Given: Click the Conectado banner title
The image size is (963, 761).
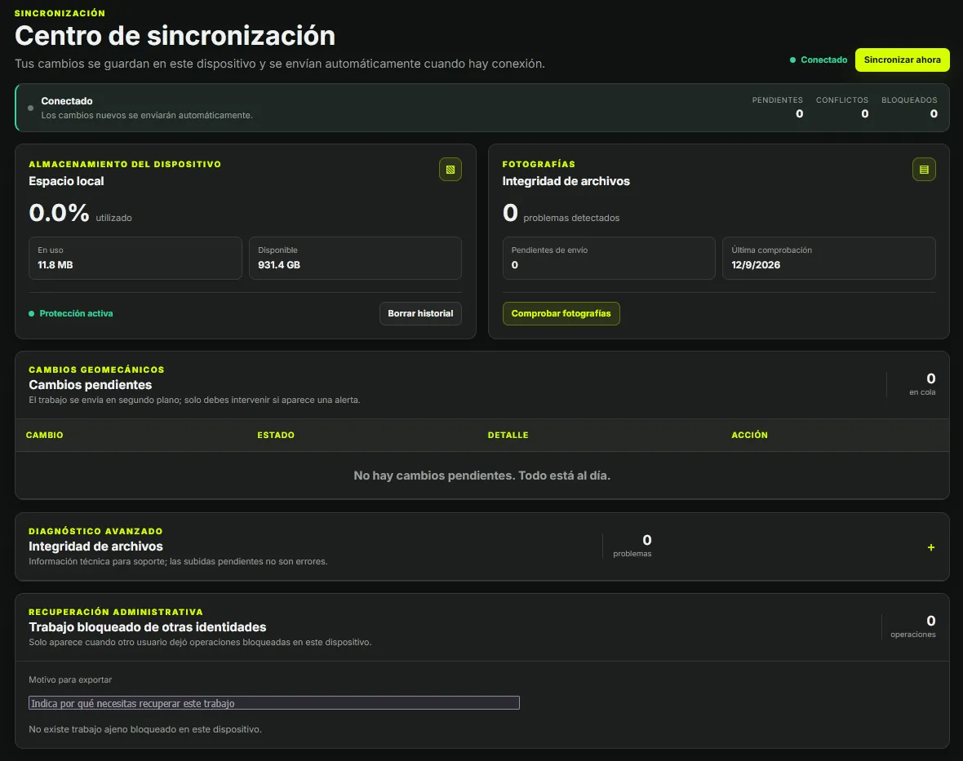Looking at the screenshot, I should click(x=67, y=101).
